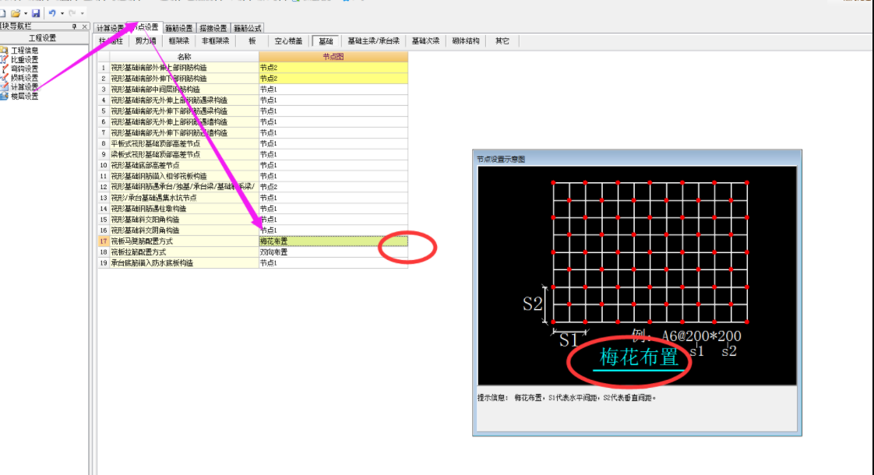Switch to the 计算设置 tab

coord(110,28)
